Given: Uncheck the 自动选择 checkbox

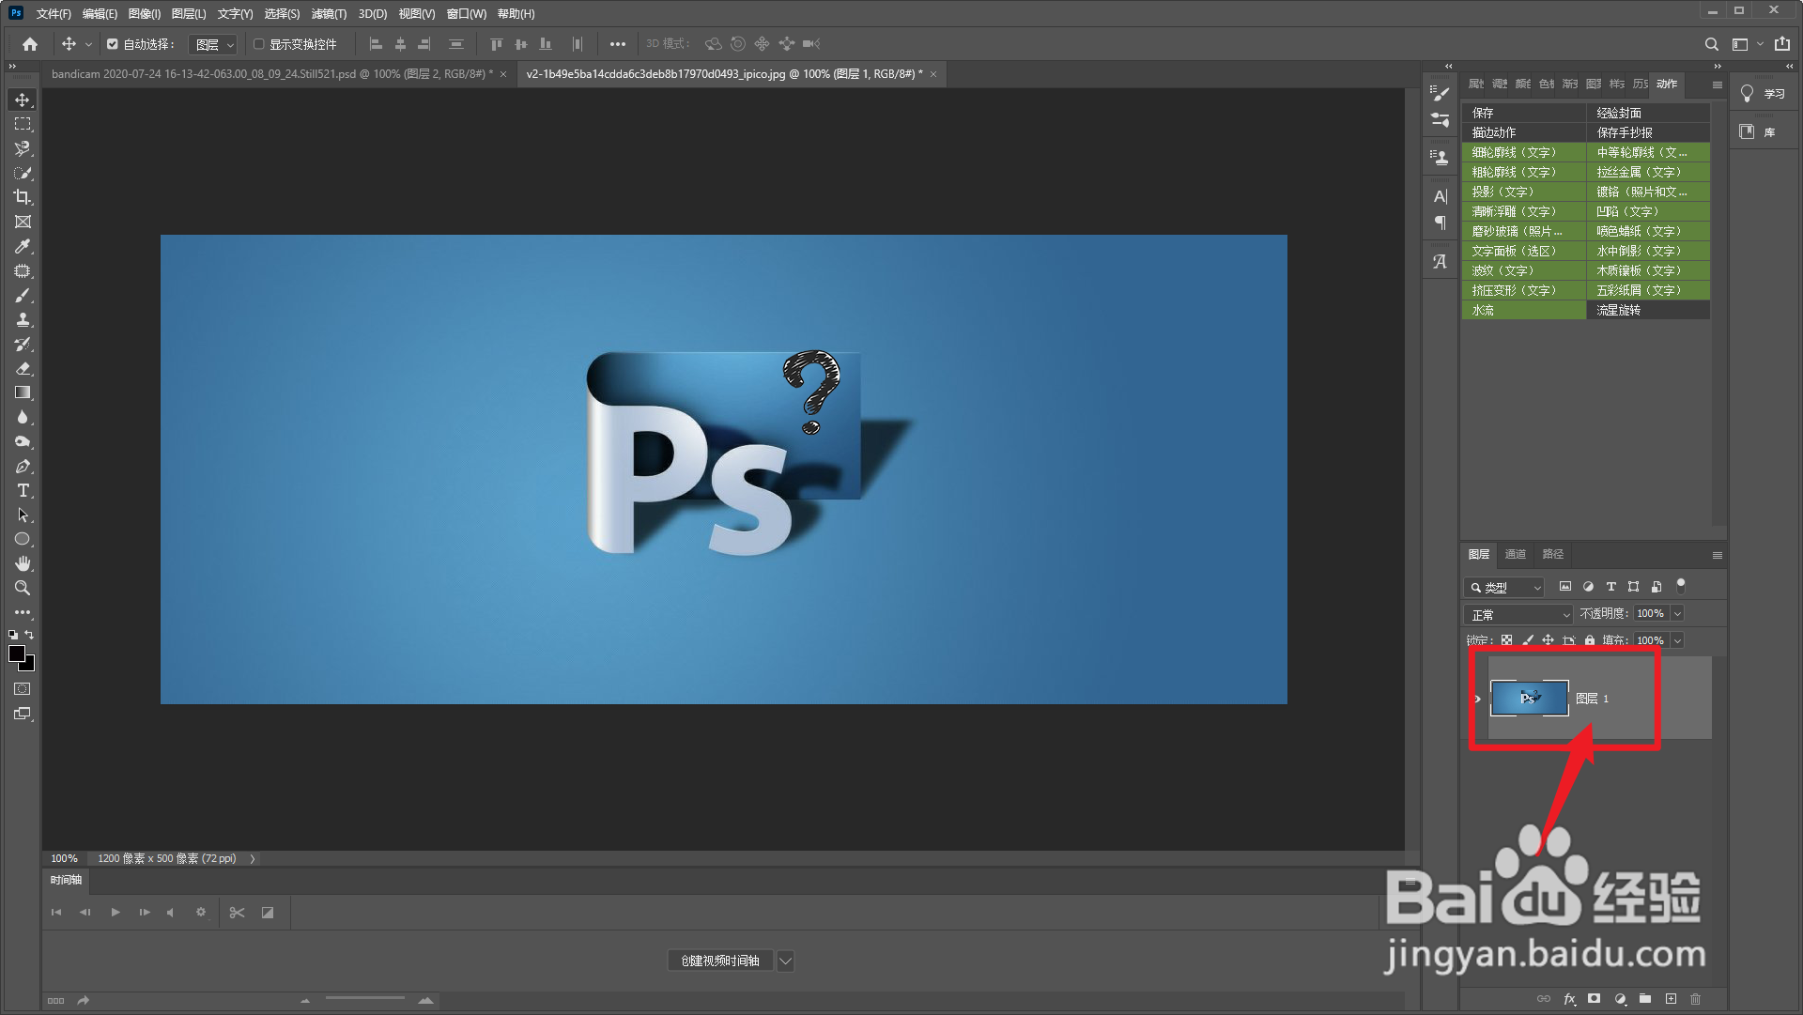Looking at the screenshot, I should [x=113, y=44].
